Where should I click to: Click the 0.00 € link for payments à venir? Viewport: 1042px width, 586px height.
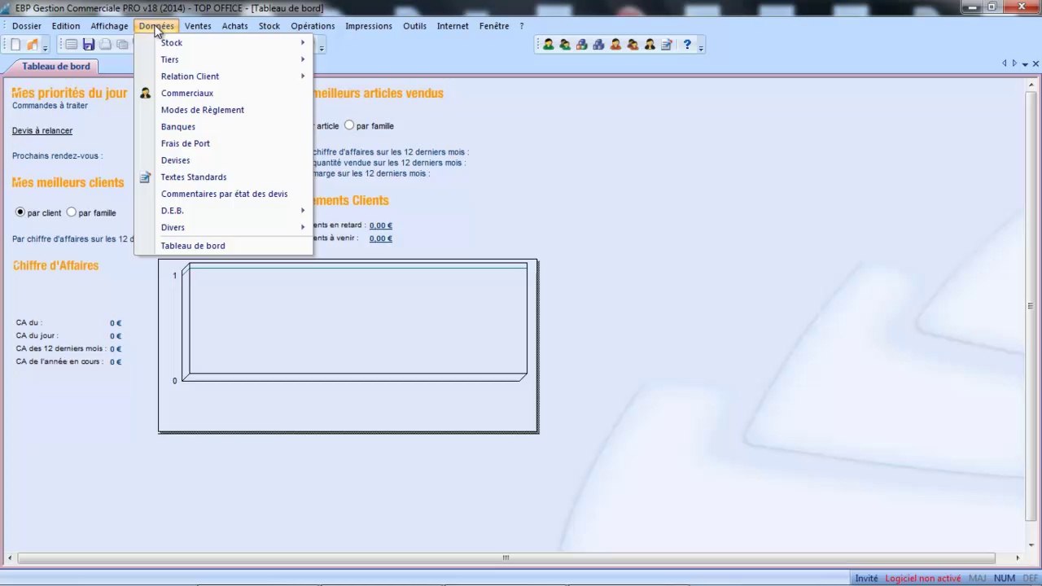(380, 238)
